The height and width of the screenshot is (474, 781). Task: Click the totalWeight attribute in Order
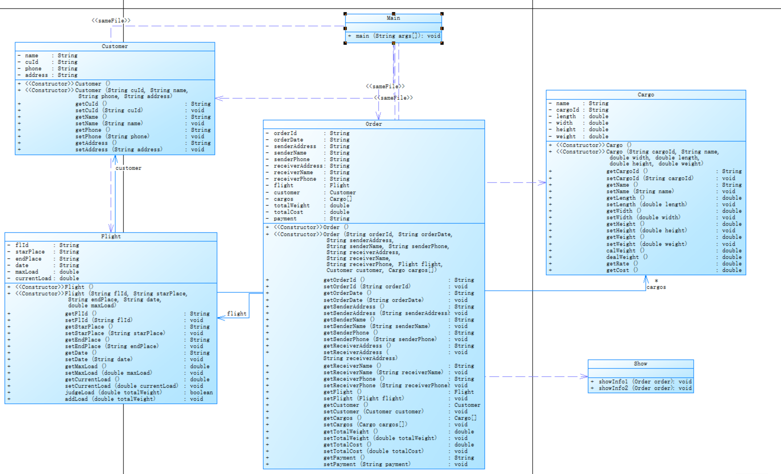[x=292, y=205]
